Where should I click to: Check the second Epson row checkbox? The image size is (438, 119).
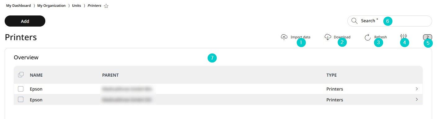(21, 100)
